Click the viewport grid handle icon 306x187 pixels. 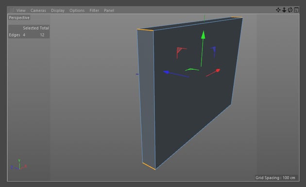pos(11,10)
